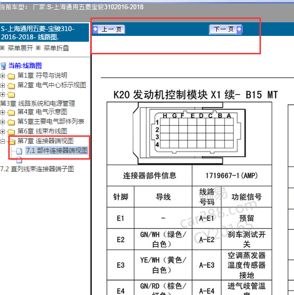Click the 1719667-1(AMP) part number cell

(232, 176)
